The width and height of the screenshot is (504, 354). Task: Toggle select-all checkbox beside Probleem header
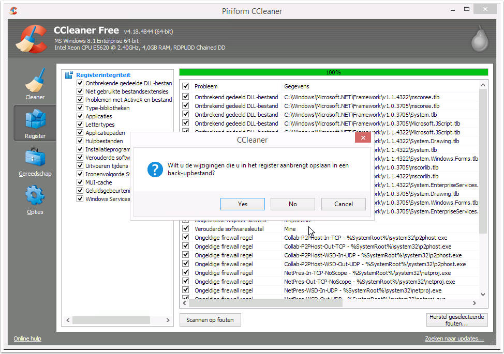pos(185,86)
